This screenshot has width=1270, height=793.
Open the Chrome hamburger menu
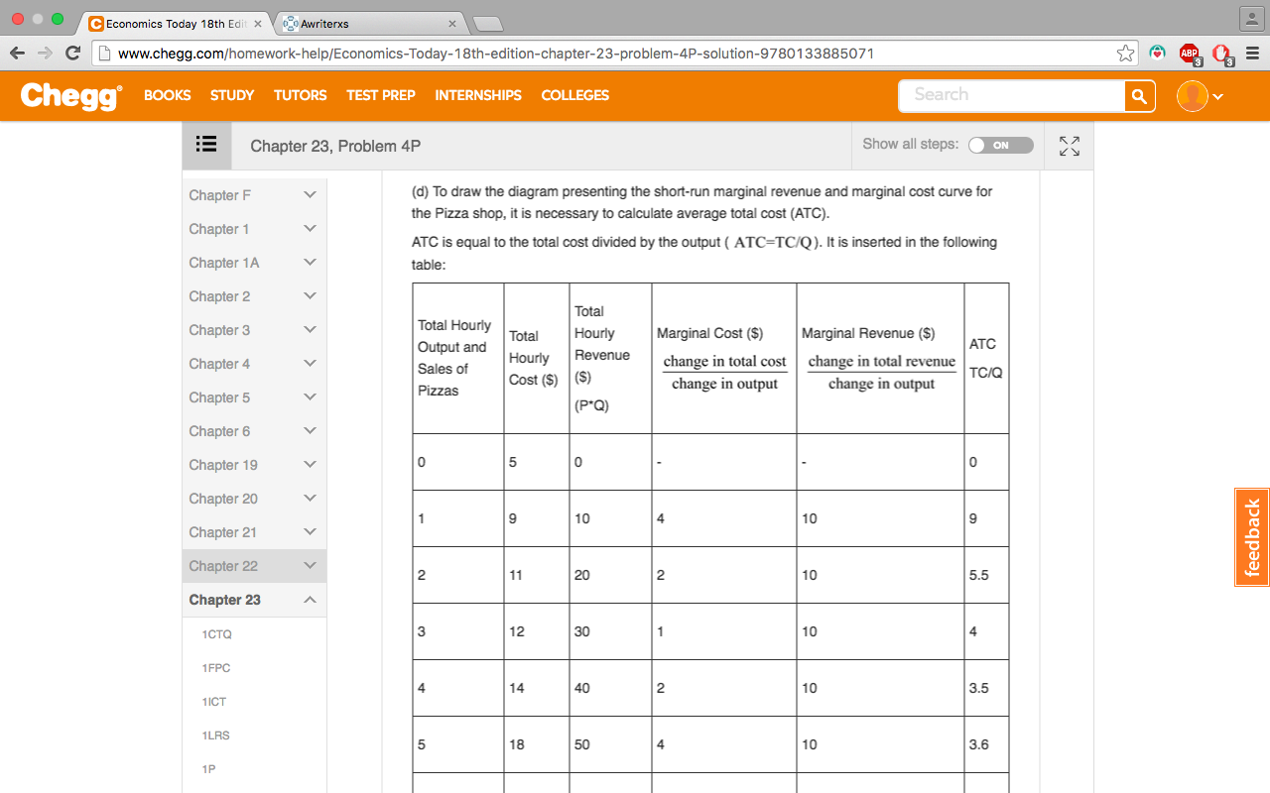tap(1252, 54)
